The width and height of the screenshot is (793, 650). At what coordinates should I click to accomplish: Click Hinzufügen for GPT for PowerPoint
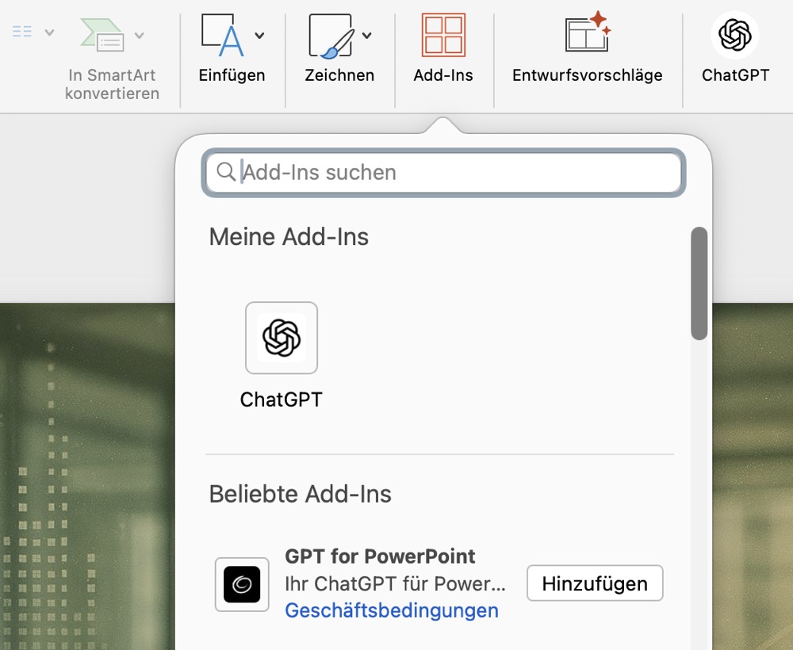[x=595, y=583]
